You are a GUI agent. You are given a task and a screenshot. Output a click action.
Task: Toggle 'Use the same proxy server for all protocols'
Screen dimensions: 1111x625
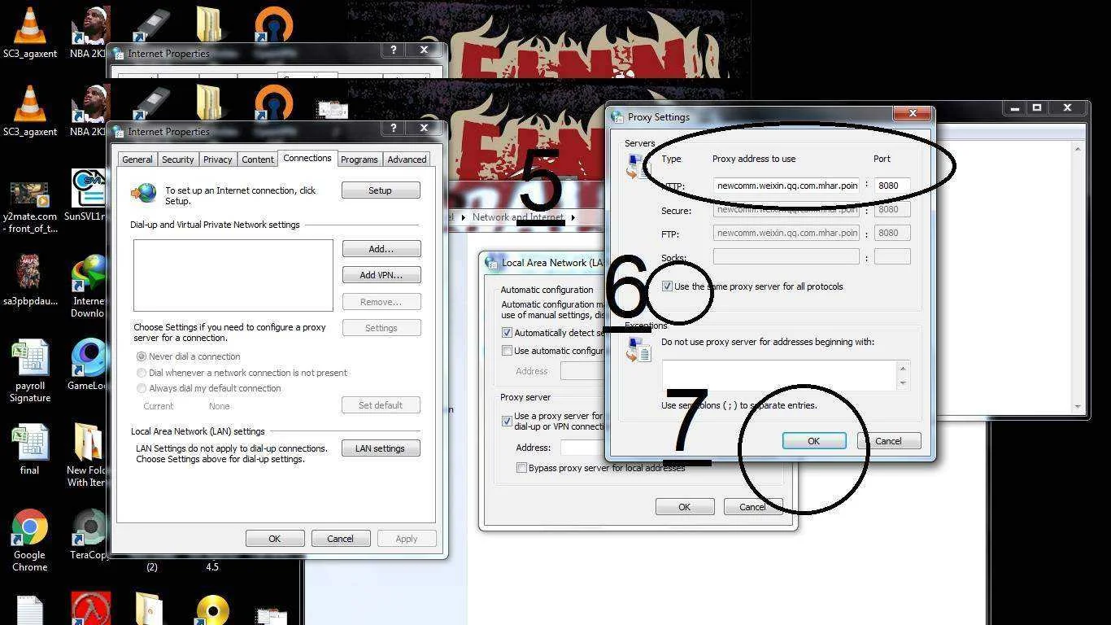667,286
